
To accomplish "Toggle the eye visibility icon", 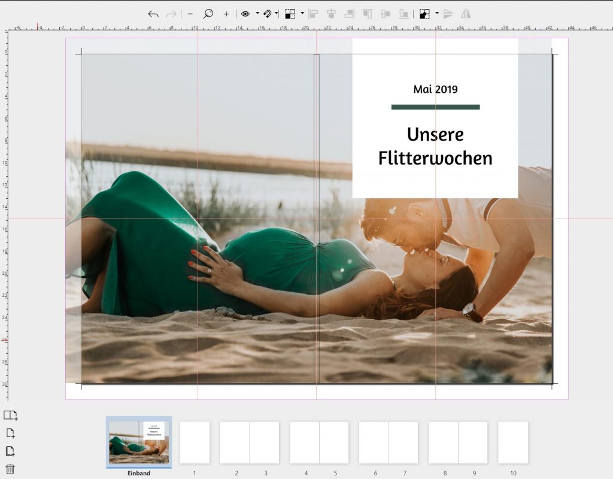I will (x=245, y=14).
